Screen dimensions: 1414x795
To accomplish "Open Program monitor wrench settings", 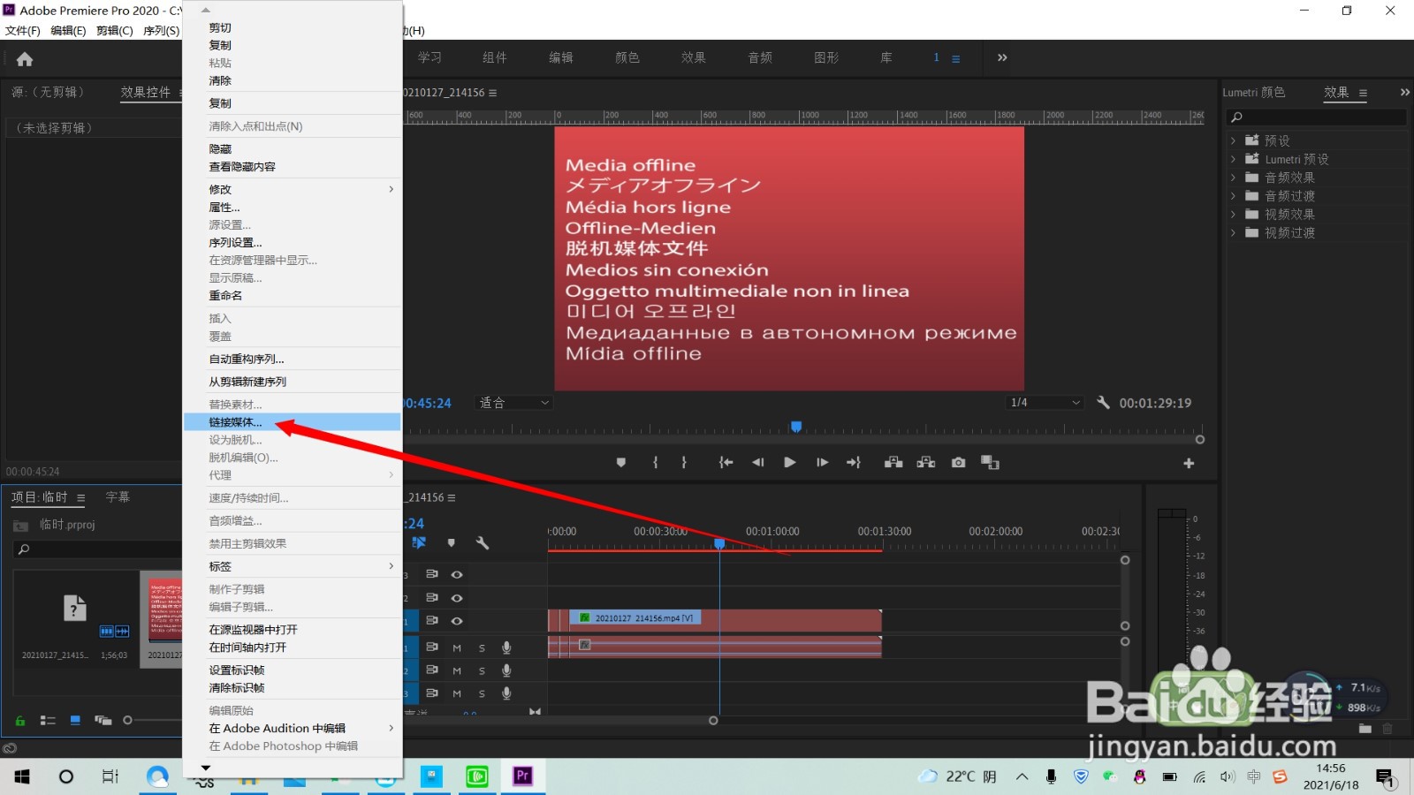I will pyautogui.click(x=1103, y=402).
